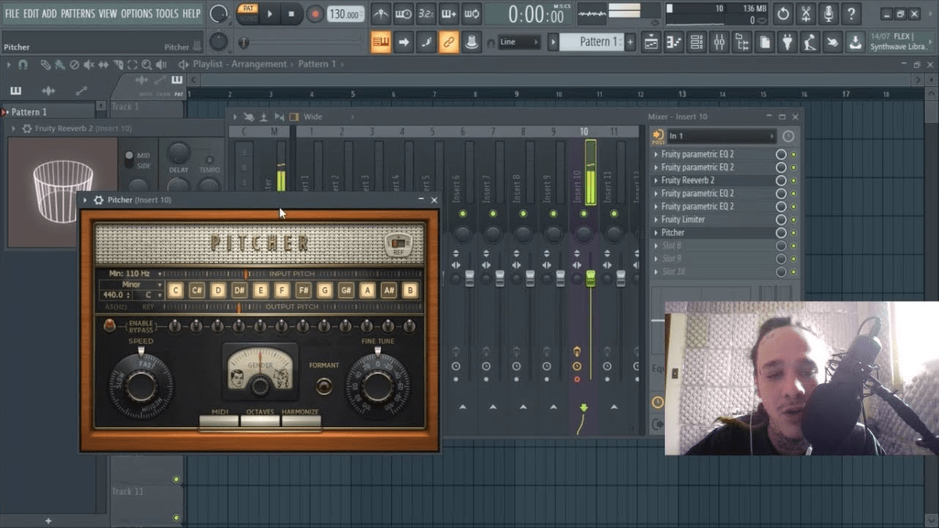Screen dimensions: 939x528
Task: Open the help question mark icon
Action: 851,14
